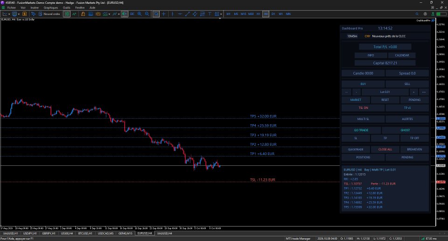This screenshot has width=448, height=241.
Task: Switch to the GER40,M15 chart tab
Action: (x=126, y=233)
